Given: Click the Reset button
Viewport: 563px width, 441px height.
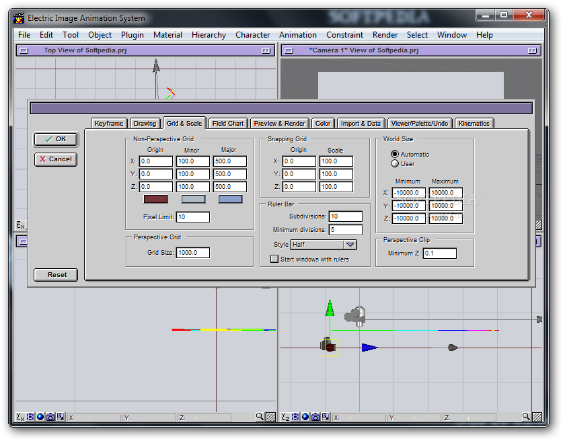Looking at the screenshot, I should click(x=57, y=274).
